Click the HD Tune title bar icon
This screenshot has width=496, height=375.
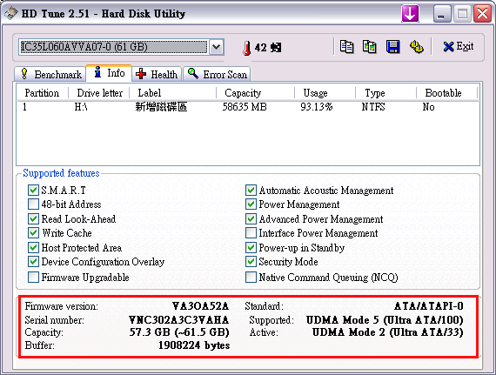[x=10, y=13]
